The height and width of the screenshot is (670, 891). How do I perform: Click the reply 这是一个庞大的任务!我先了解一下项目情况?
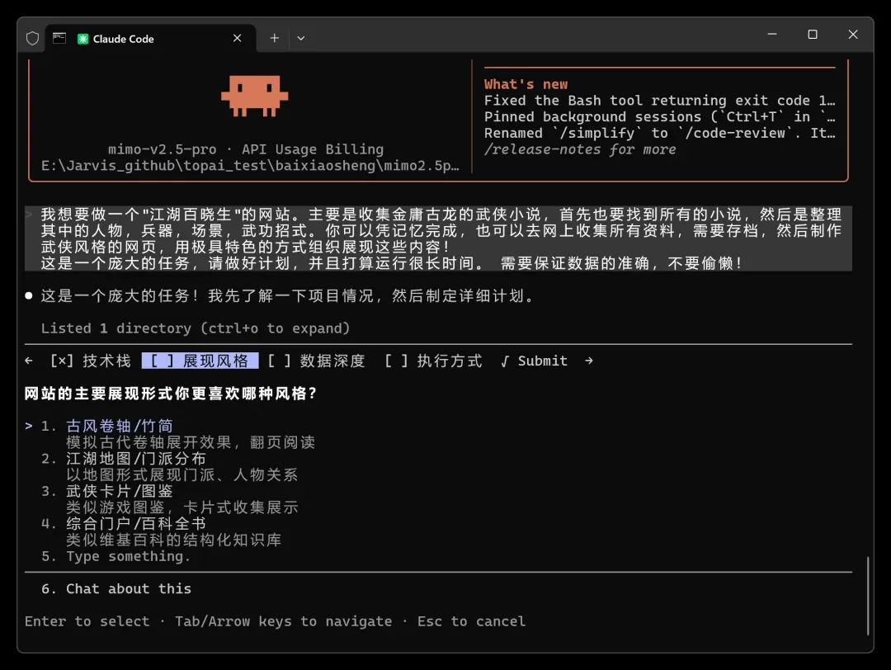289,295
